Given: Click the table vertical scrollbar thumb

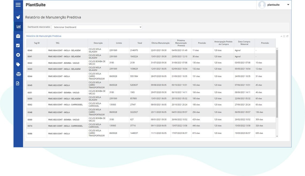Looking at the screenshot, I should (277, 83).
